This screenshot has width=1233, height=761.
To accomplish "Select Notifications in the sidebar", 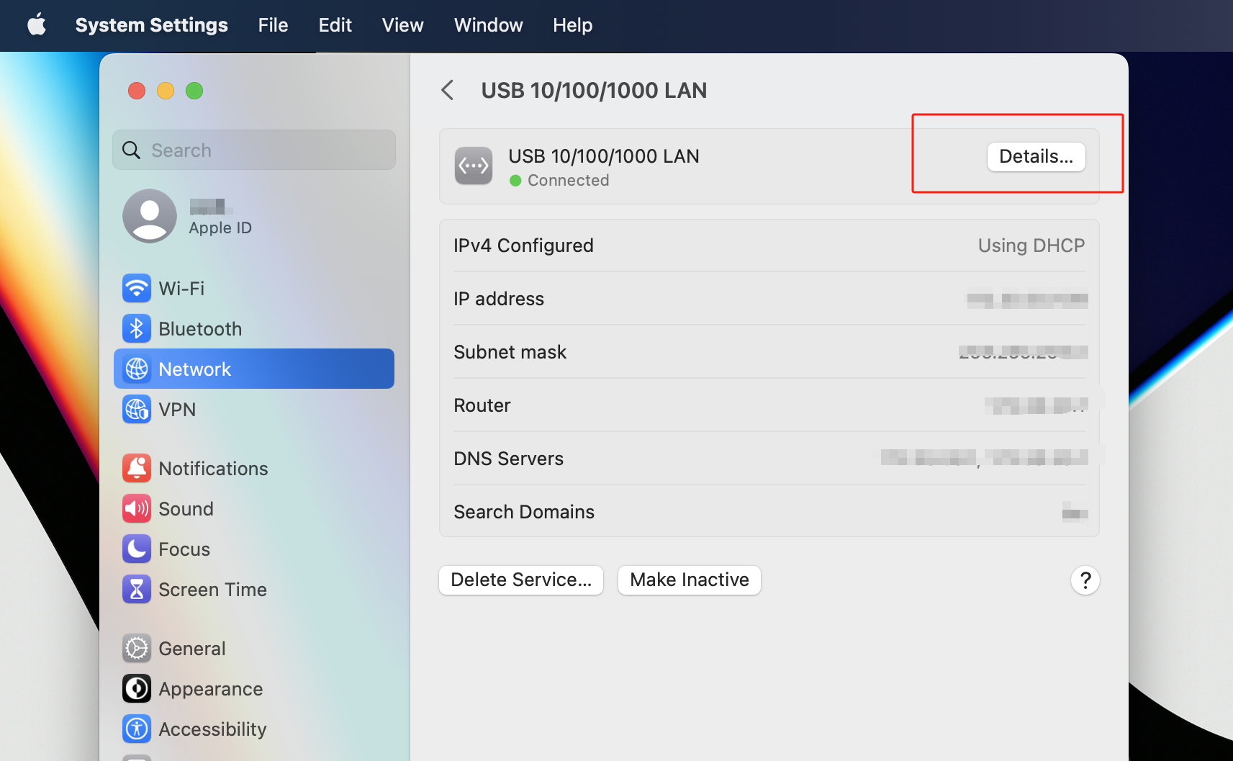I will pyautogui.click(x=254, y=469).
